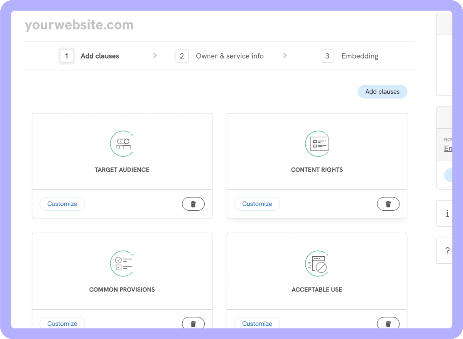463x339 pixels.
Task: Click the Common Provisions clause icon
Action: click(x=122, y=263)
